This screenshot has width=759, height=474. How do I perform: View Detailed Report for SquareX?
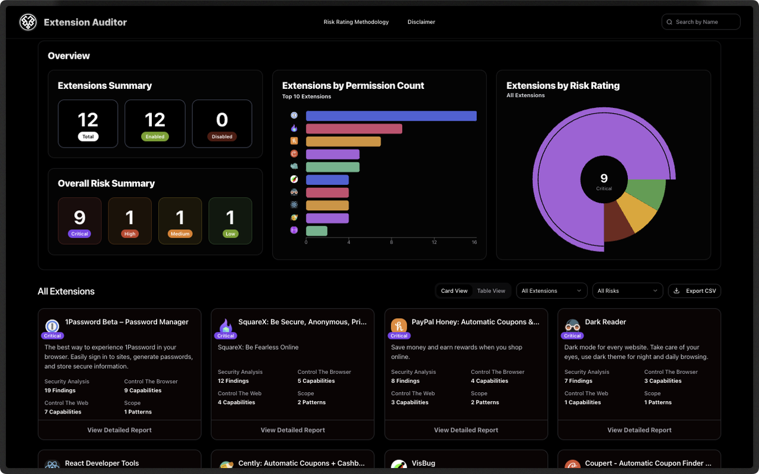292,430
